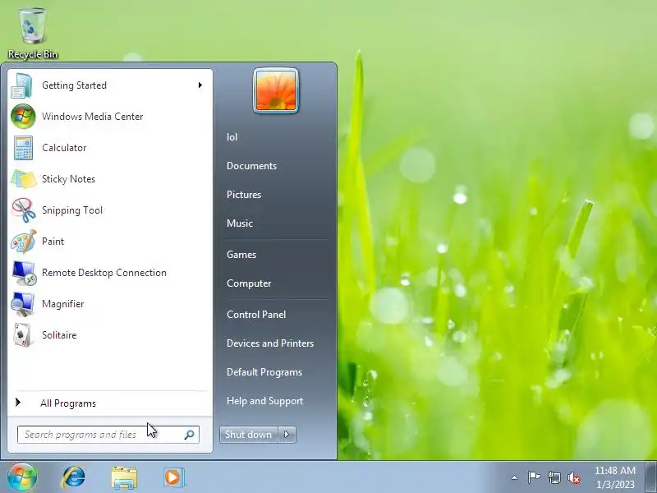Launch Windows Media Center from its icon
657x493 pixels.
click(x=23, y=117)
